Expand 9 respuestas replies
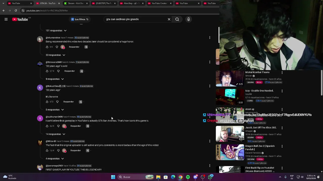The height and width of the screenshot is (181, 323). (x=55, y=79)
